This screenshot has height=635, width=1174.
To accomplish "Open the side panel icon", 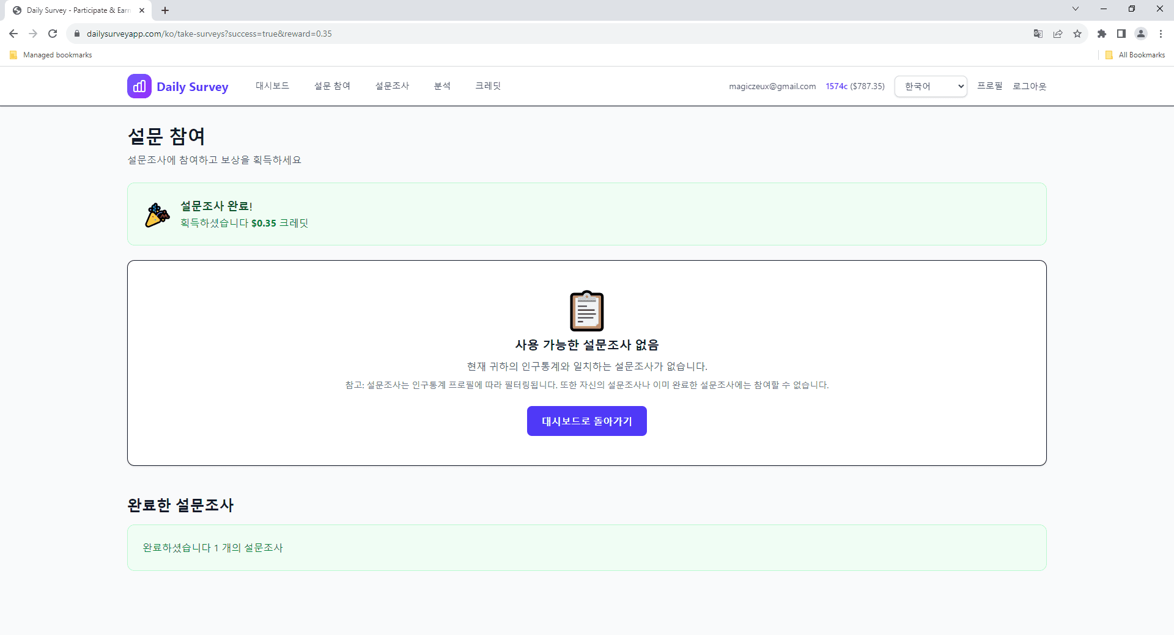I will click(x=1122, y=34).
